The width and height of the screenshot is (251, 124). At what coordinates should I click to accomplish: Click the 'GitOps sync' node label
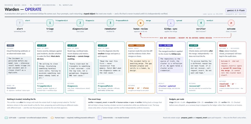[x=171, y=29]
